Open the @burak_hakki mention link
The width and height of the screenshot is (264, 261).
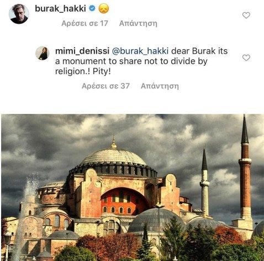coord(140,51)
